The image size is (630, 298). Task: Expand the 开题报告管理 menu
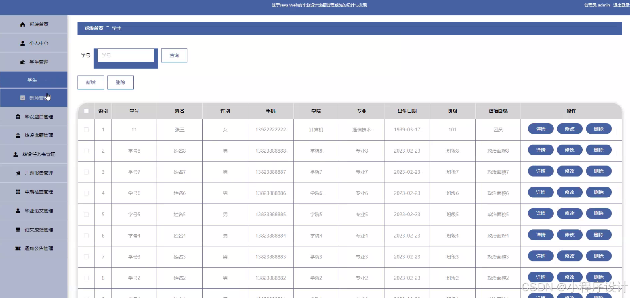click(x=34, y=173)
